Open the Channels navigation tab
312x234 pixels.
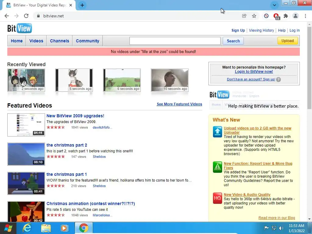click(x=59, y=41)
